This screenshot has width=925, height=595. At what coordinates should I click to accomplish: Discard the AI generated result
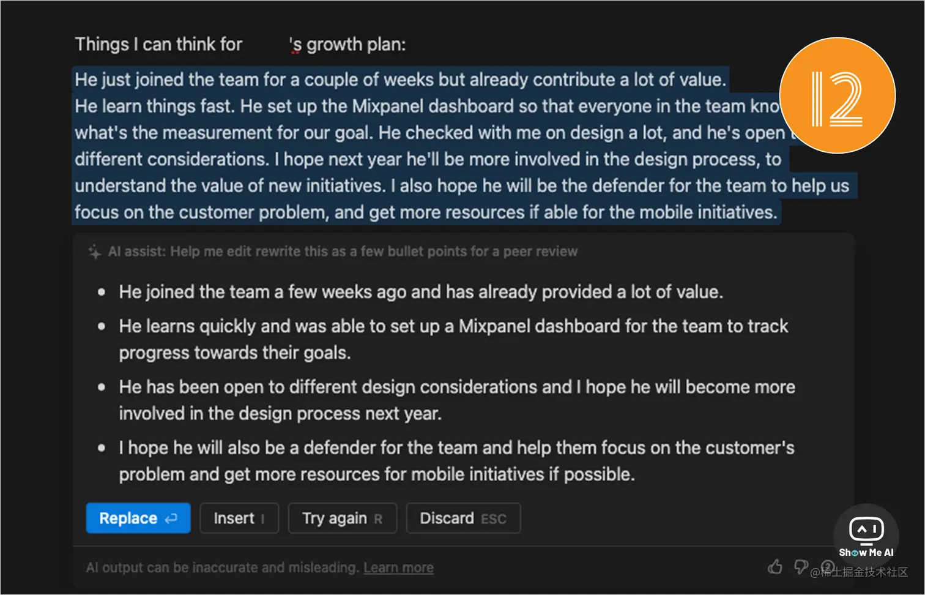463,518
